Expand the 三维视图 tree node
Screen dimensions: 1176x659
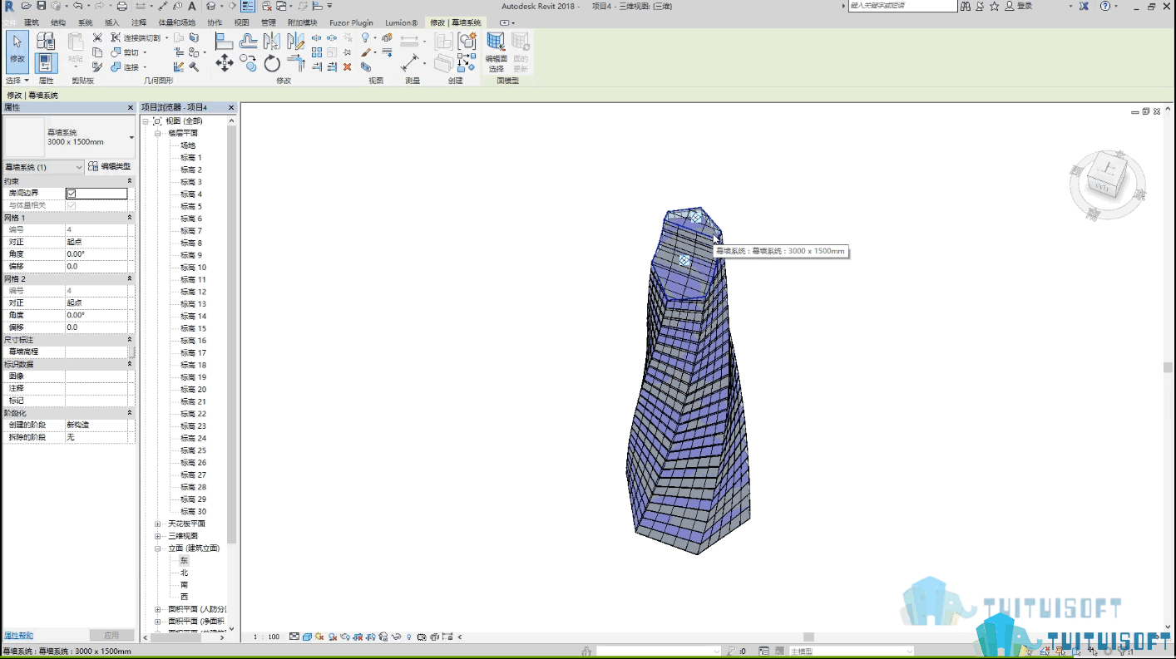[x=158, y=536]
